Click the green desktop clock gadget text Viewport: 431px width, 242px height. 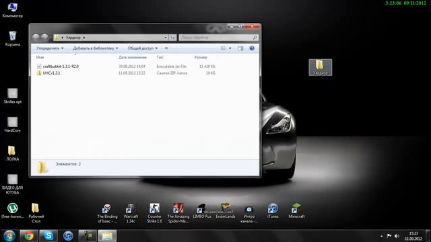(x=405, y=3)
